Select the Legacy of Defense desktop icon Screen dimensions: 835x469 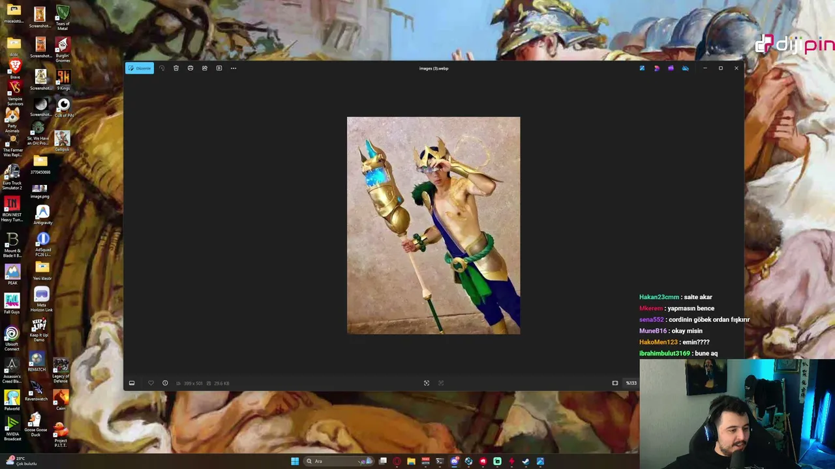61,371
